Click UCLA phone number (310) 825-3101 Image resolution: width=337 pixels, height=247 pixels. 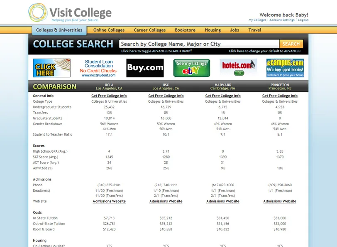[109, 185]
